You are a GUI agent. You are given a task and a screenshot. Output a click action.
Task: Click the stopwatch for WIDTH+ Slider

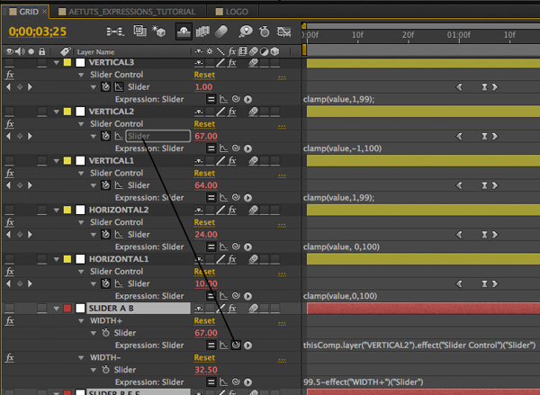[105, 333]
